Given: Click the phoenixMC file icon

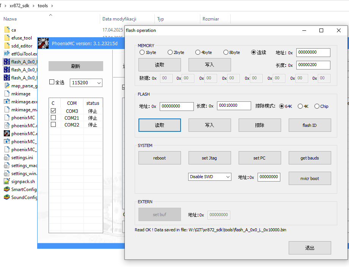Looking at the screenshot, I should point(7,117).
